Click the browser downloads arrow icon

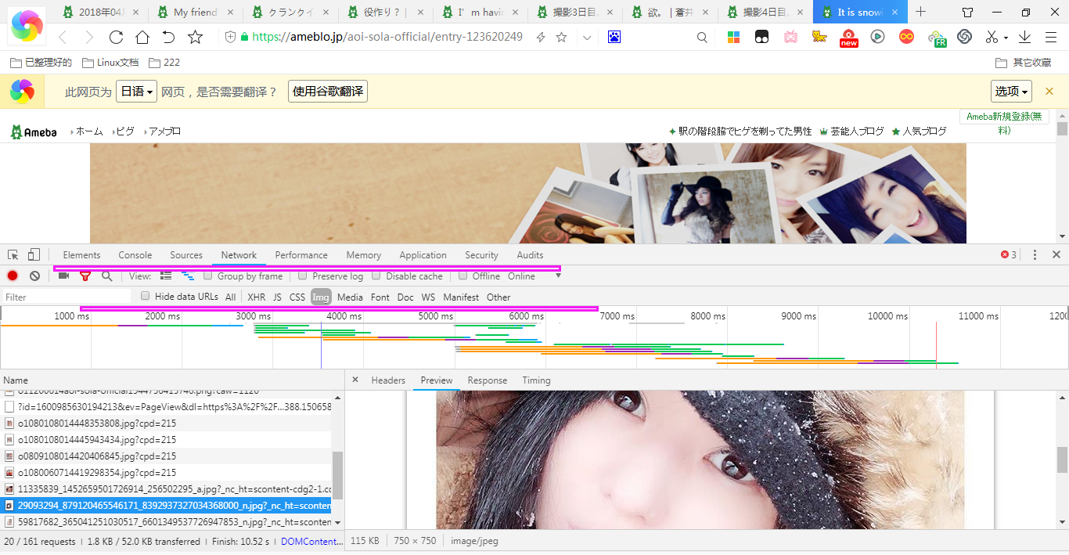coord(1025,37)
